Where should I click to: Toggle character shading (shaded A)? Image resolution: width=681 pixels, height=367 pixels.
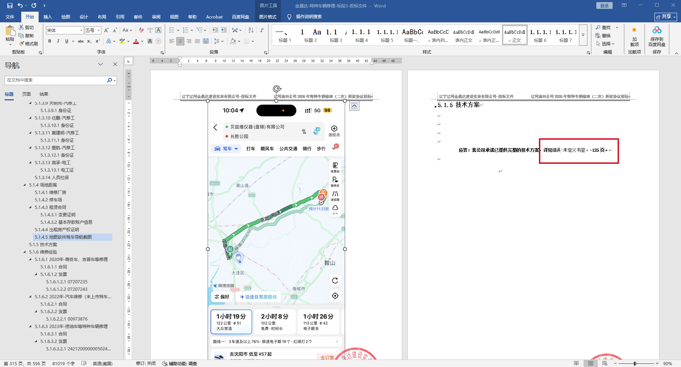[150, 41]
